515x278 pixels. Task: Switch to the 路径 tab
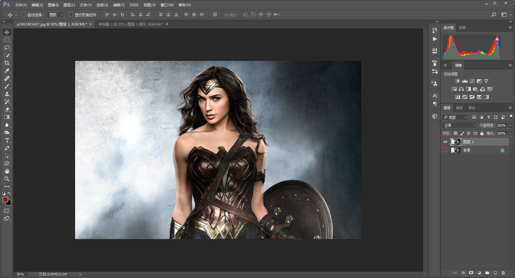point(472,108)
